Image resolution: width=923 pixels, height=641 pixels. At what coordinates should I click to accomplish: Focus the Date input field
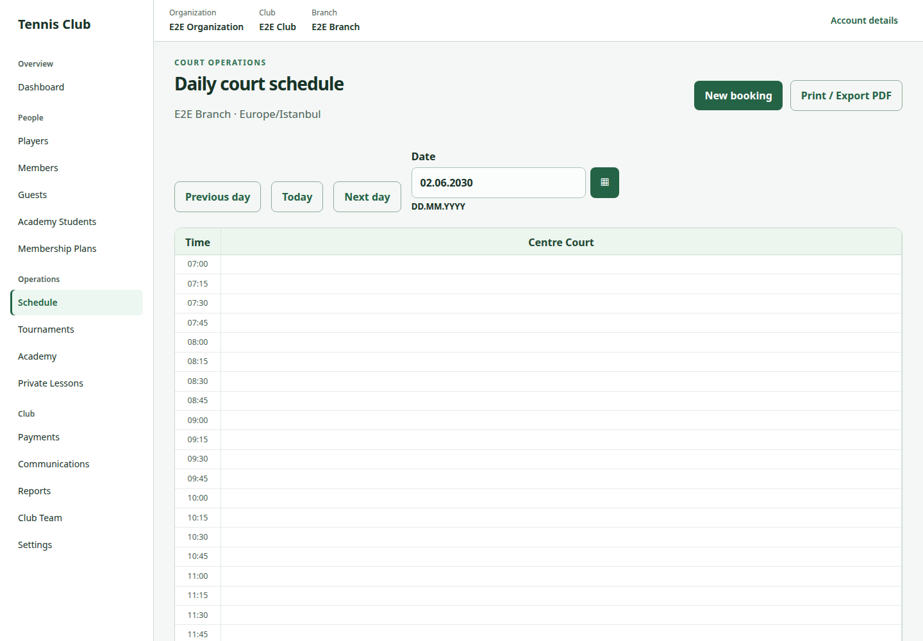point(498,183)
